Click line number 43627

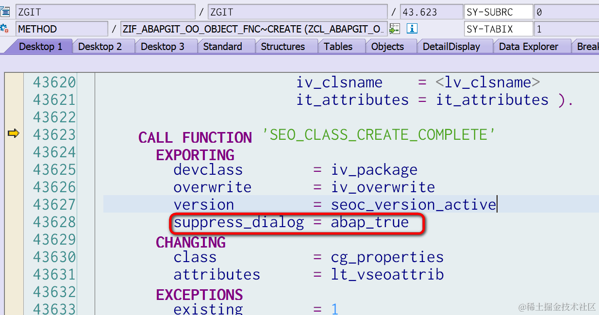click(x=54, y=204)
